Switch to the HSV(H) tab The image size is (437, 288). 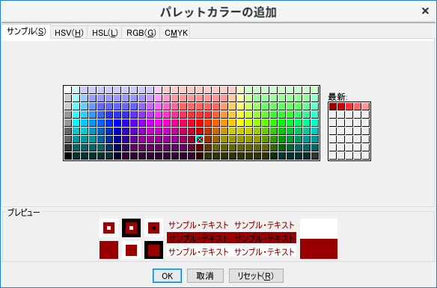(69, 33)
